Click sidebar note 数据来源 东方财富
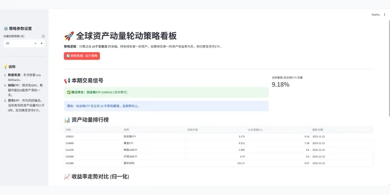This screenshot has height=195, width=390. [x=25, y=77]
